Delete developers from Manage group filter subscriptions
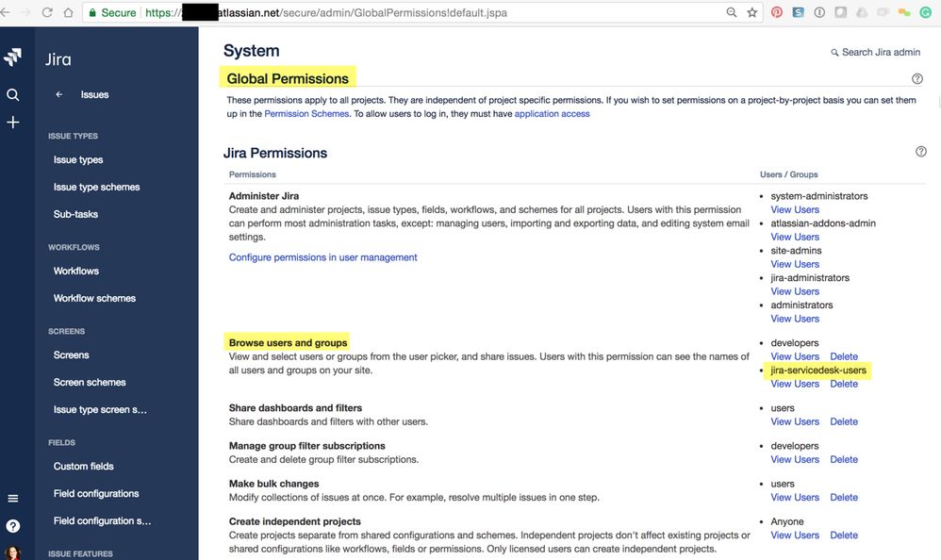The height and width of the screenshot is (560, 941). (844, 459)
